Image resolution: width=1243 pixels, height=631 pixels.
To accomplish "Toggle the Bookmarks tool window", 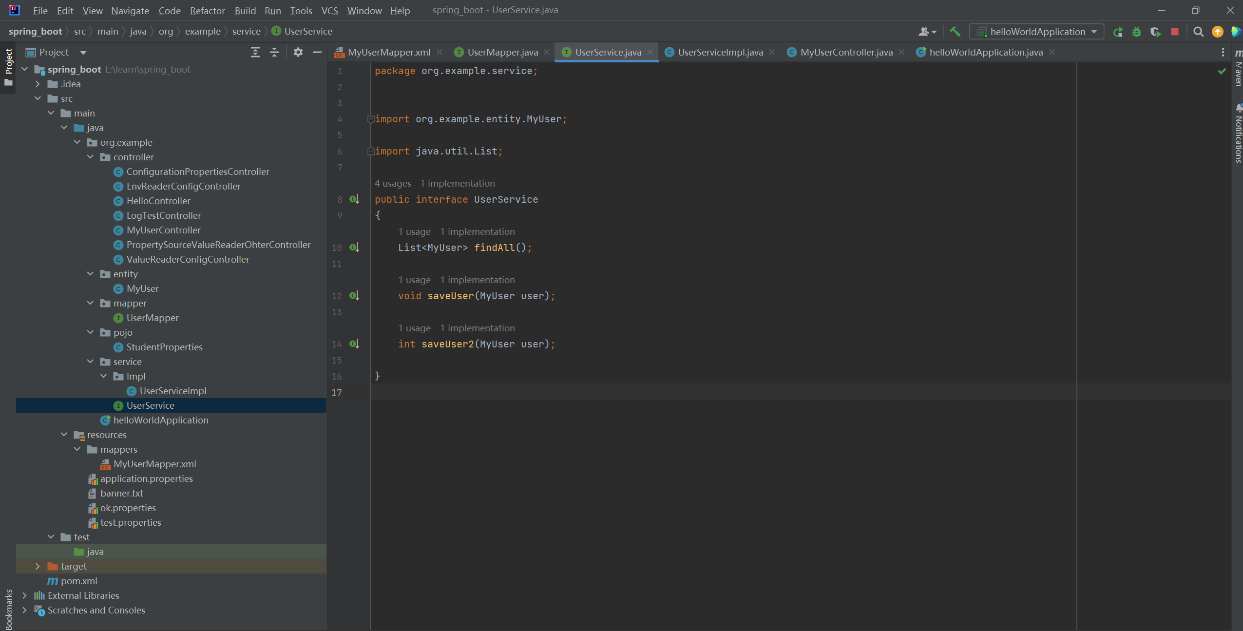I will 8,609.
